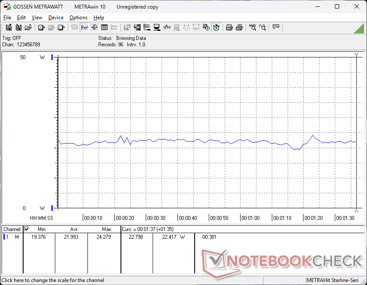The width and height of the screenshot is (367, 285).
Task: Click the Trig: OFF status text
Action: pyautogui.click(x=12, y=38)
